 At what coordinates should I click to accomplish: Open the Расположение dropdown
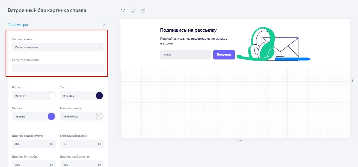click(x=58, y=47)
